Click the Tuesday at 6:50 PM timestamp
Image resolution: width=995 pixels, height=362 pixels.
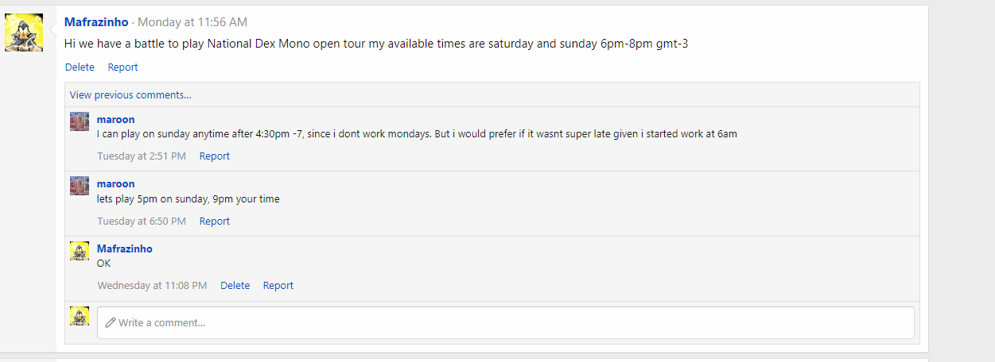(x=142, y=221)
